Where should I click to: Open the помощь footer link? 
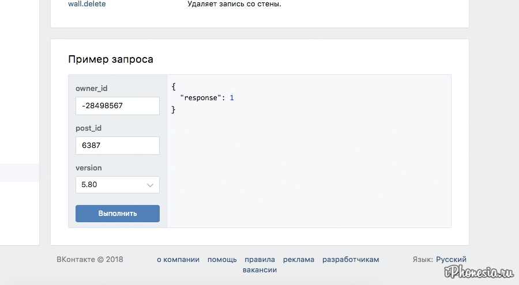point(222,260)
